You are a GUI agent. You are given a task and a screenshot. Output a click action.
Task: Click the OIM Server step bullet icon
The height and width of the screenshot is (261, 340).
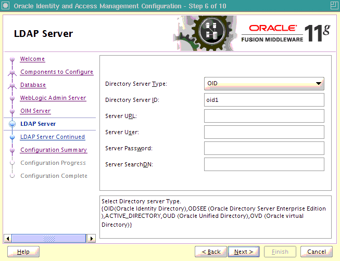coord(12,111)
